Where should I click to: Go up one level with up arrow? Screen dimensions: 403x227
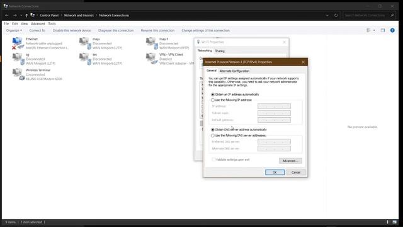26,15
